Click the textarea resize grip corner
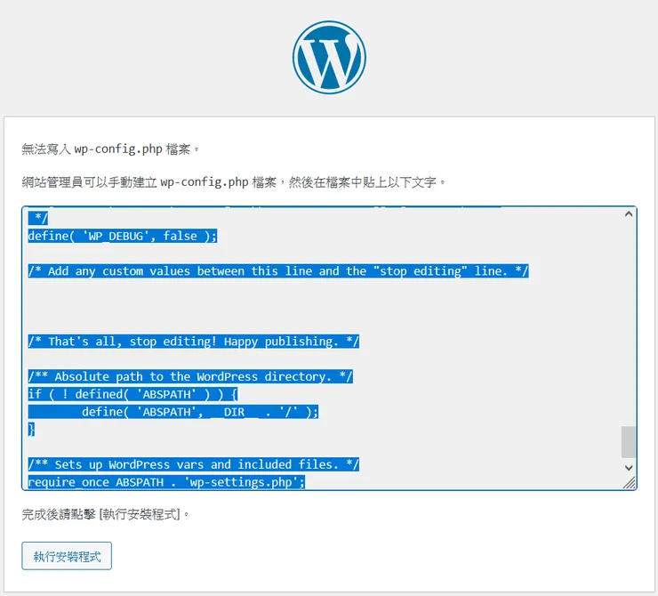 [630, 483]
